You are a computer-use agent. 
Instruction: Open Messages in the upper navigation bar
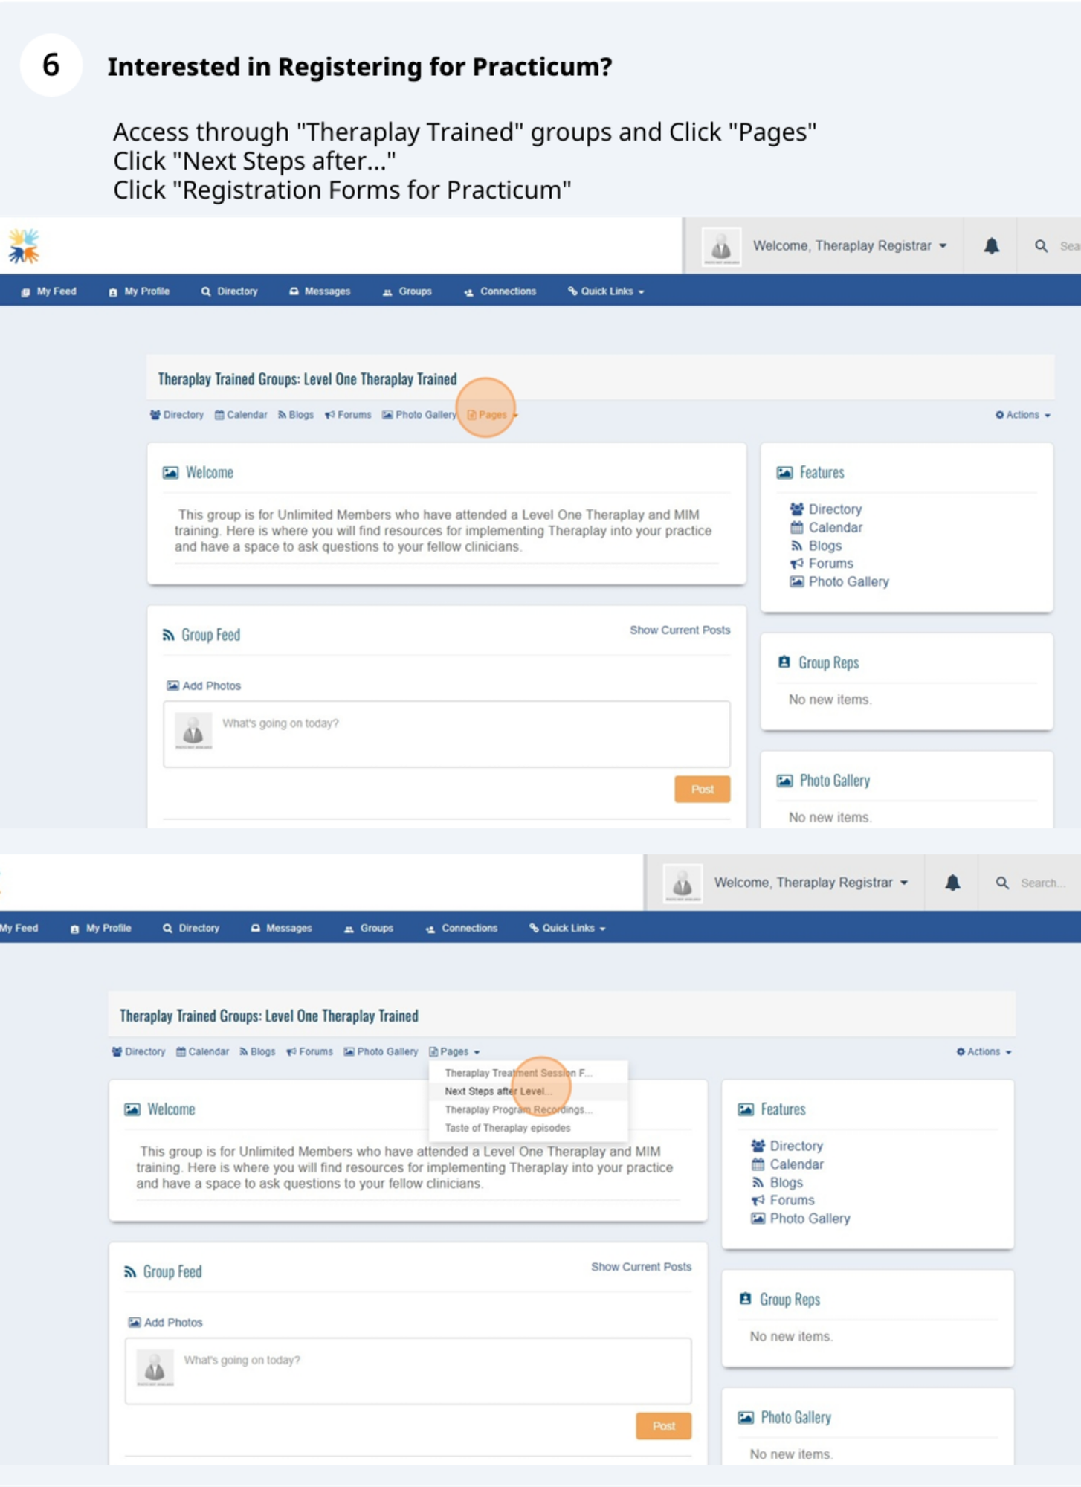tap(320, 291)
